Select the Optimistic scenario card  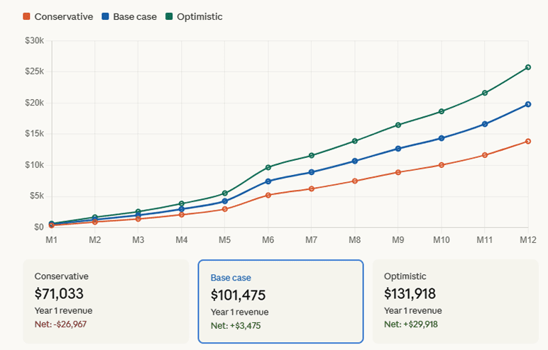tap(455, 301)
